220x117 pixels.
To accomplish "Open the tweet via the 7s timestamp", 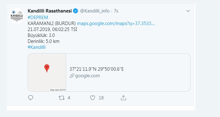I will coord(116,11).
